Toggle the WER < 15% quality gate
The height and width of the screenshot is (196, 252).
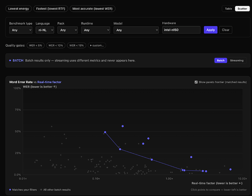(x=77, y=45)
